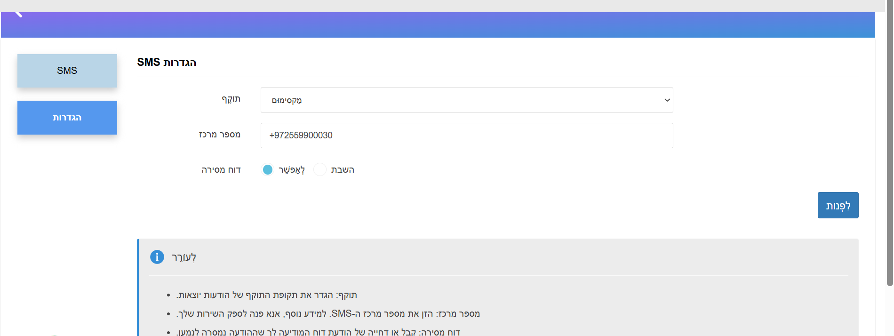
Task: Click the לעזרר help section title
Action: click(x=184, y=257)
